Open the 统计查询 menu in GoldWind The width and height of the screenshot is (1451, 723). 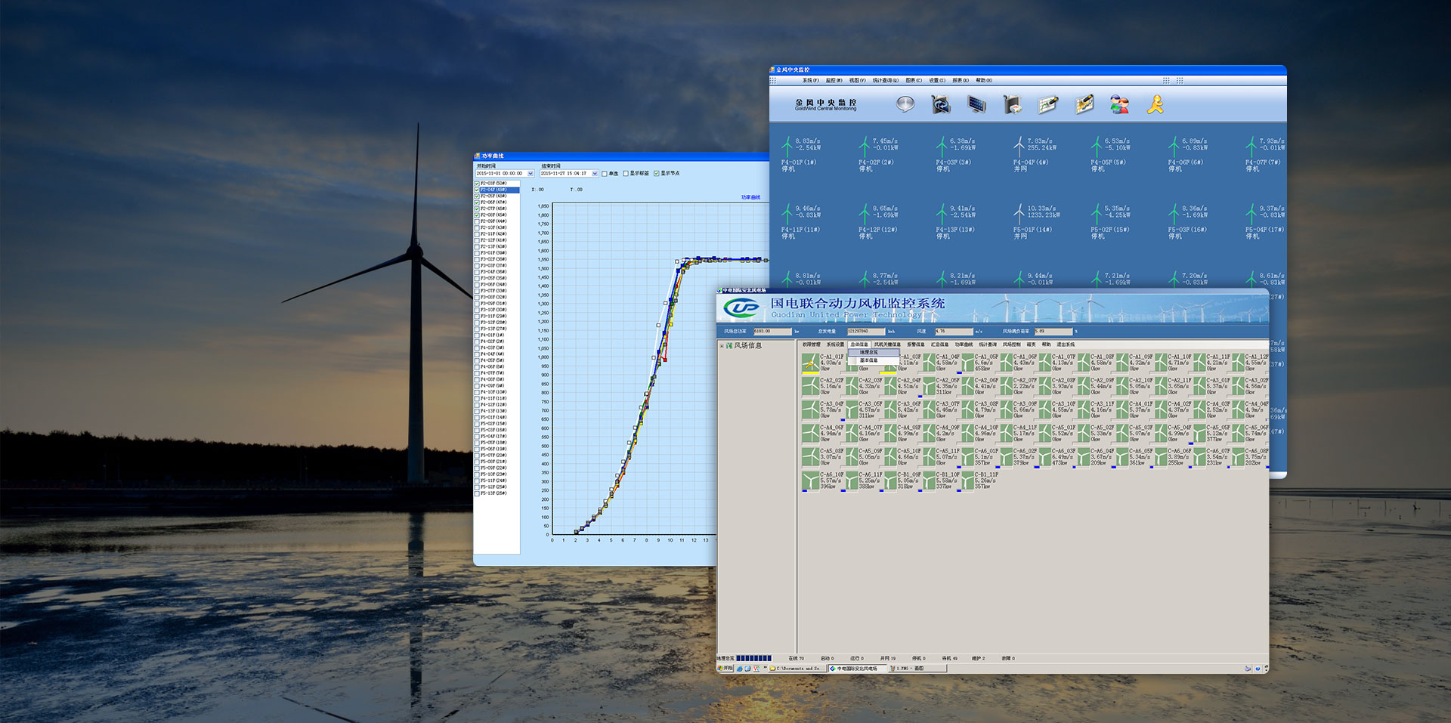[885, 80]
